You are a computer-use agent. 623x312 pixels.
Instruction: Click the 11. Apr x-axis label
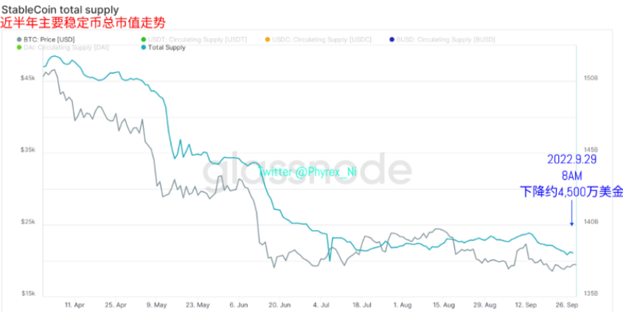pos(74,305)
